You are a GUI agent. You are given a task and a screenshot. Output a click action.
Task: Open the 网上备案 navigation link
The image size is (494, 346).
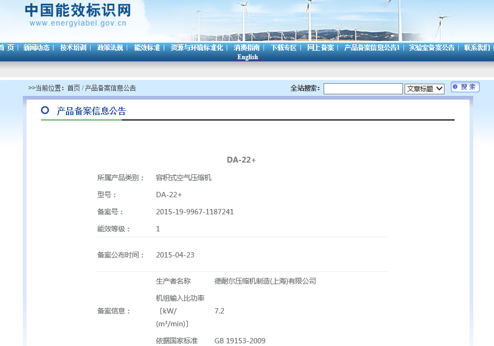point(320,47)
